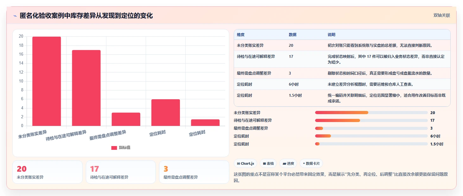
Task: Open the orange stat card showing 3
Action: pyautogui.click(x=194, y=172)
